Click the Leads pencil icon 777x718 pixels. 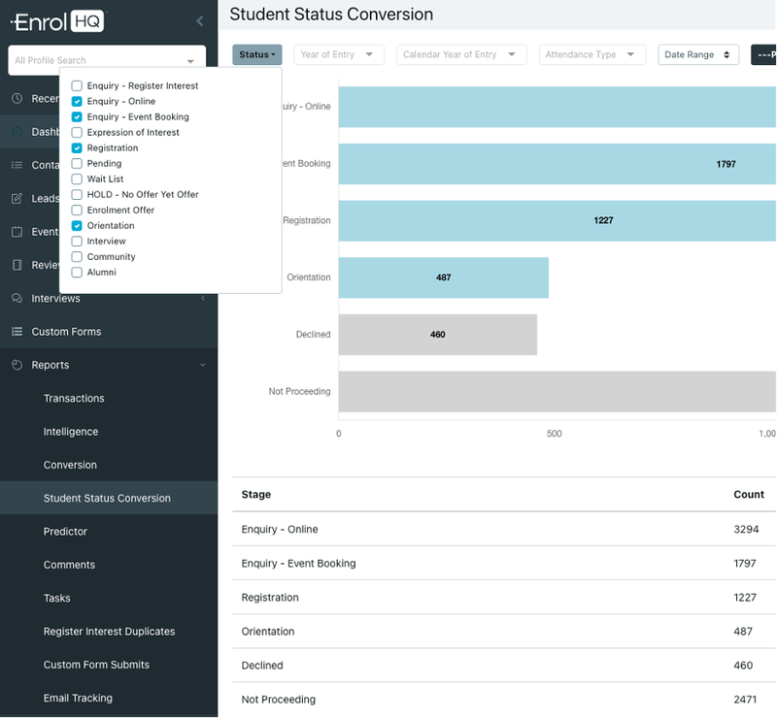coord(16,198)
